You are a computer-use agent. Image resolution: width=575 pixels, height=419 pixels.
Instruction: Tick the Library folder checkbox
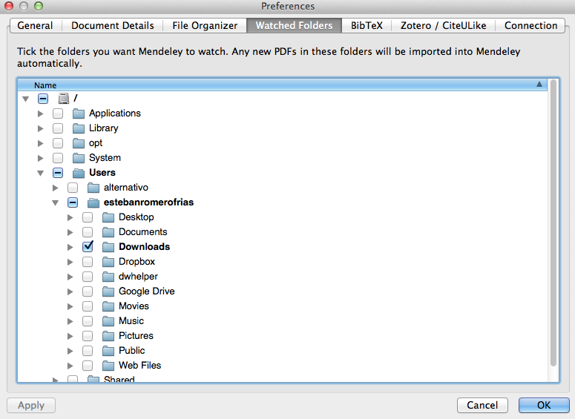[x=58, y=128]
